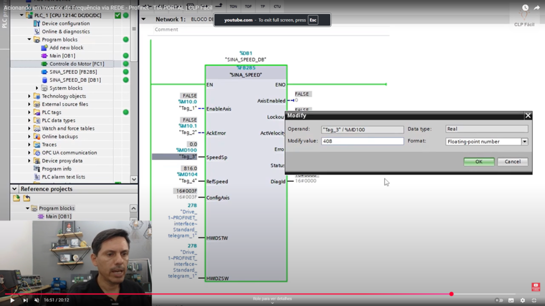Click the Network 1 Comment field
Screen dimensions: 545x306
[x=272, y=30]
